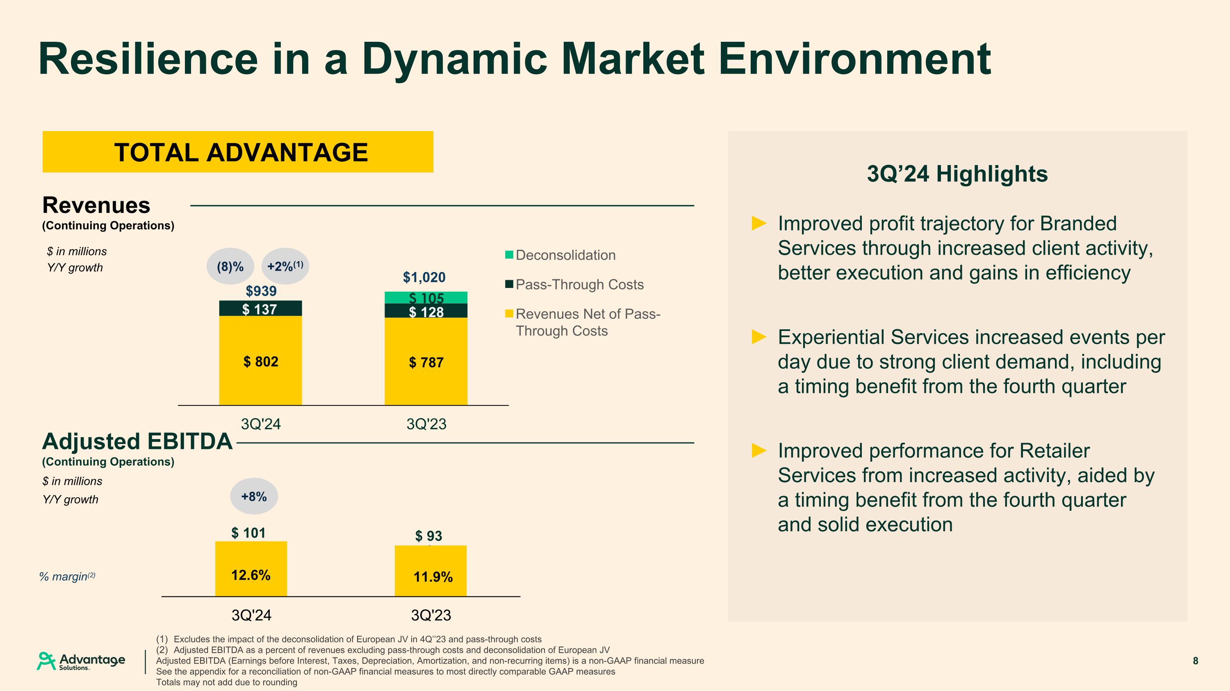The height and width of the screenshot is (691, 1230).
Task: Click the (8)% growth bubble
Action: click(230, 266)
